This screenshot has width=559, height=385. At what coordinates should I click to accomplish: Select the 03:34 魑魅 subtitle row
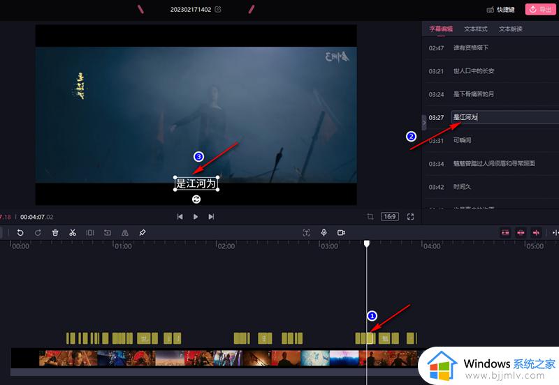click(492, 163)
